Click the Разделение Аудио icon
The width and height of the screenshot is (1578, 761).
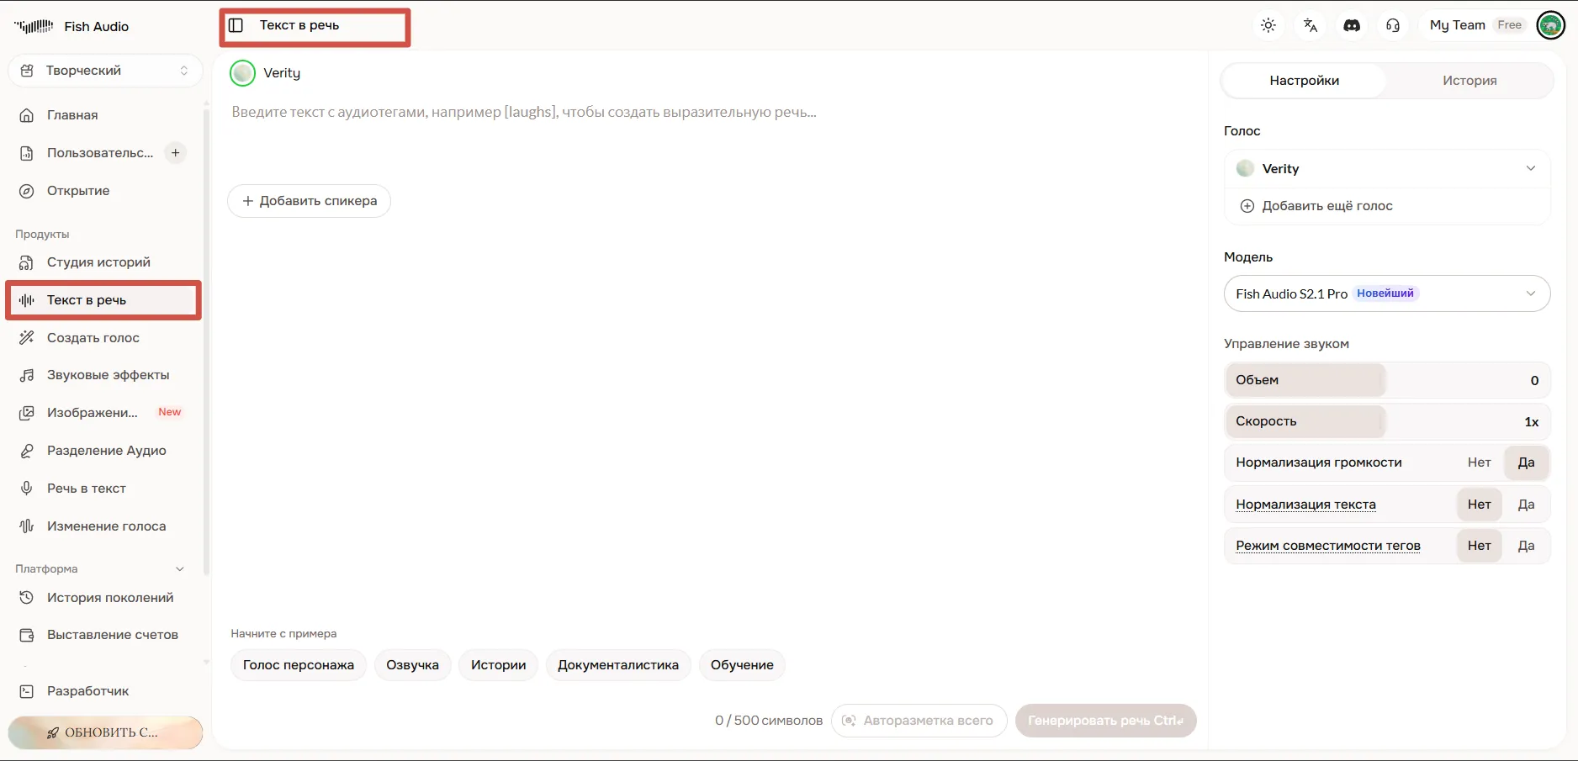tap(27, 451)
